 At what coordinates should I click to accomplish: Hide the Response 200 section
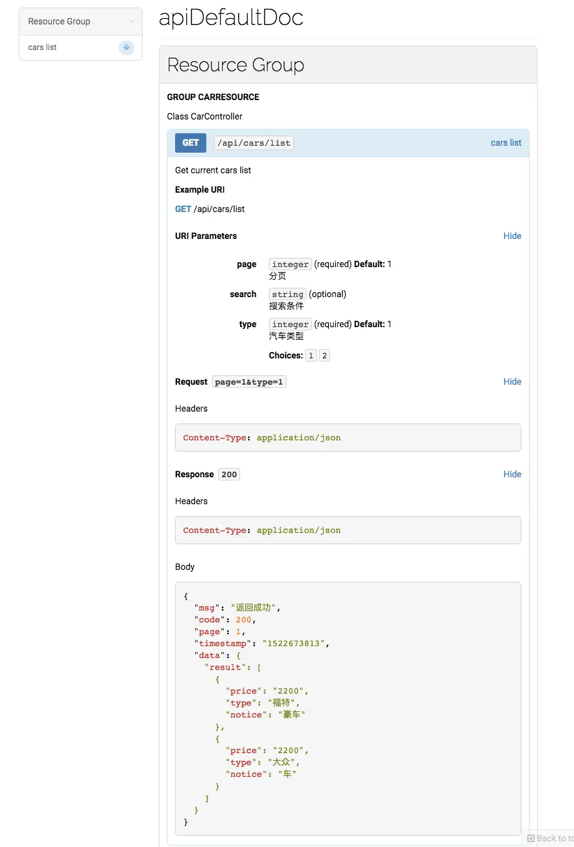512,474
